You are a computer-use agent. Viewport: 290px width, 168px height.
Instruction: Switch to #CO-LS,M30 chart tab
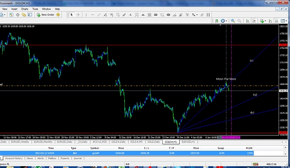pyautogui.click(x=100, y=142)
